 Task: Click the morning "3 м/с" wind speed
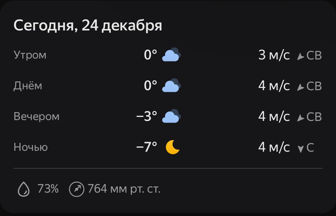pyautogui.click(x=274, y=55)
